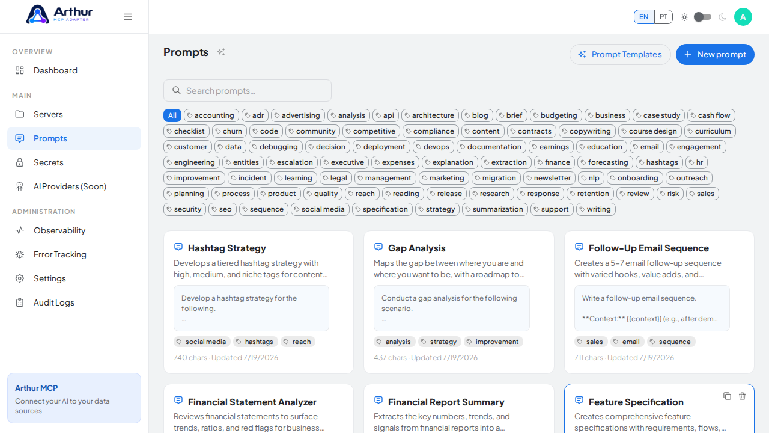769x433 pixels.
Task: Click the reach tag on Hashtag Strategy card
Action: [x=298, y=342]
